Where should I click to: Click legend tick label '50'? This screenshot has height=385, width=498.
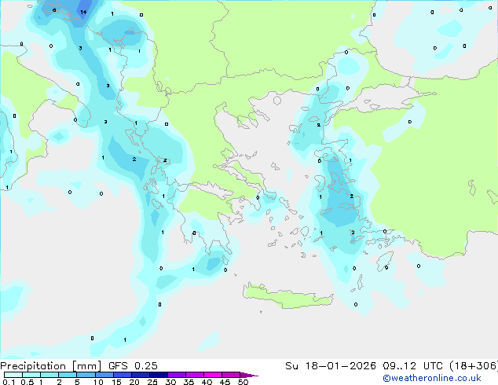click(x=243, y=382)
